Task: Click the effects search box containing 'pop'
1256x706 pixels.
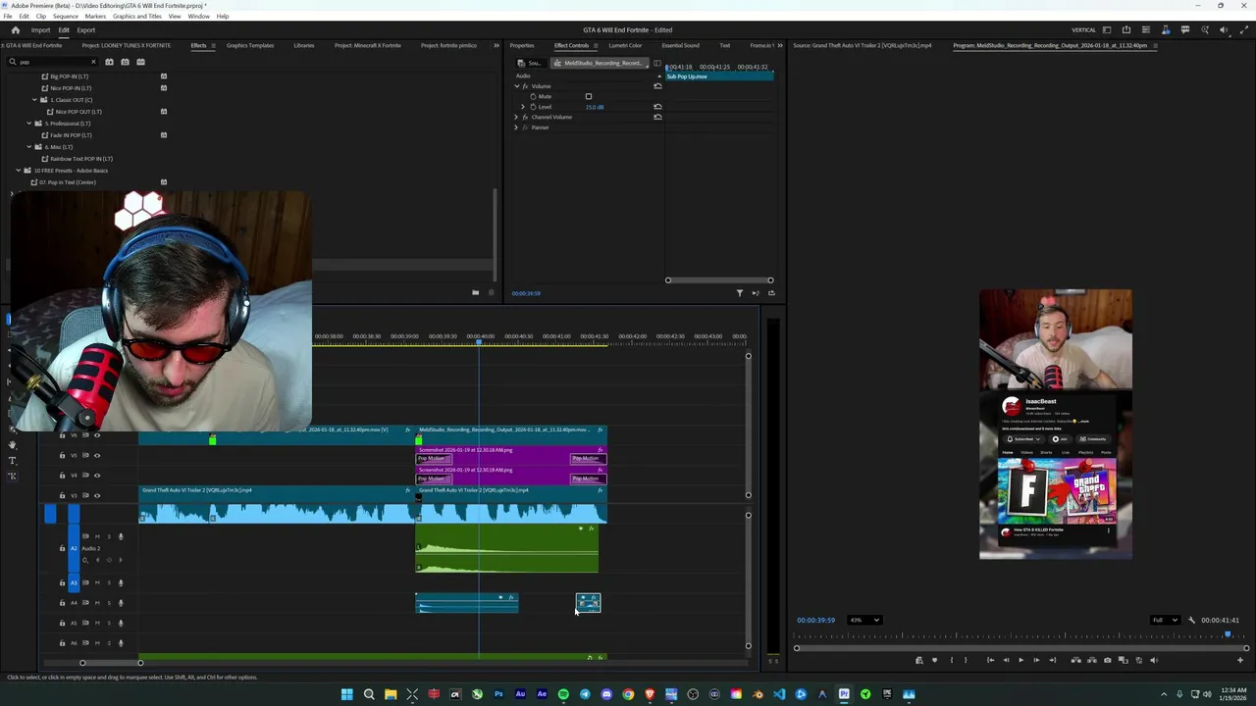Action: [x=51, y=62]
